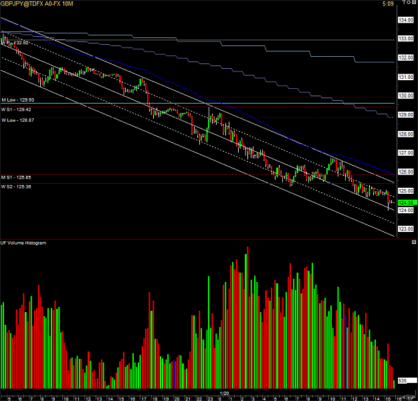
Task: Click the 130.00 price axis label
Action: pyautogui.click(x=406, y=96)
